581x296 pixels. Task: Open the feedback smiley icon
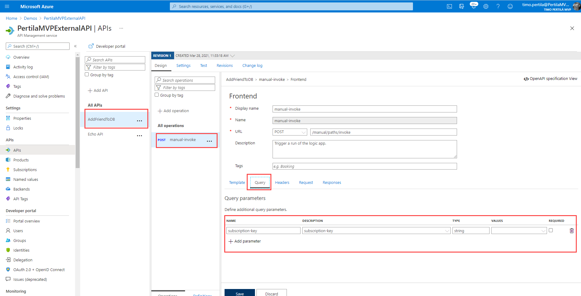[510, 6]
